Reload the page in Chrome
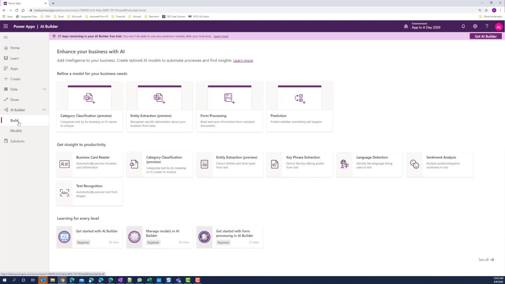Viewport: 505px width, 284px height. (17, 10)
